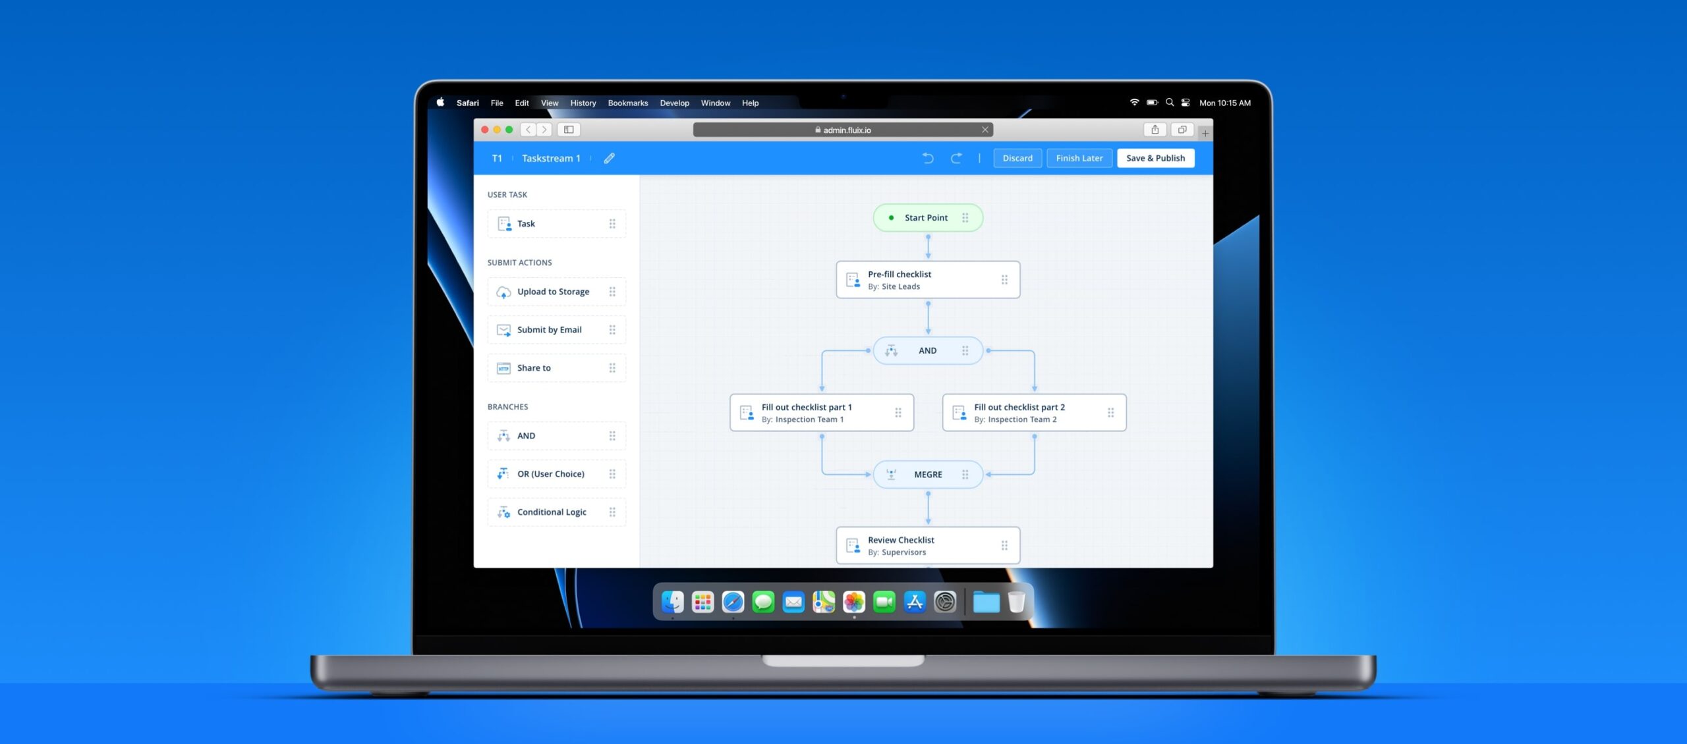
Task: Click the admin.fluix.io address bar
Action: 842,130
